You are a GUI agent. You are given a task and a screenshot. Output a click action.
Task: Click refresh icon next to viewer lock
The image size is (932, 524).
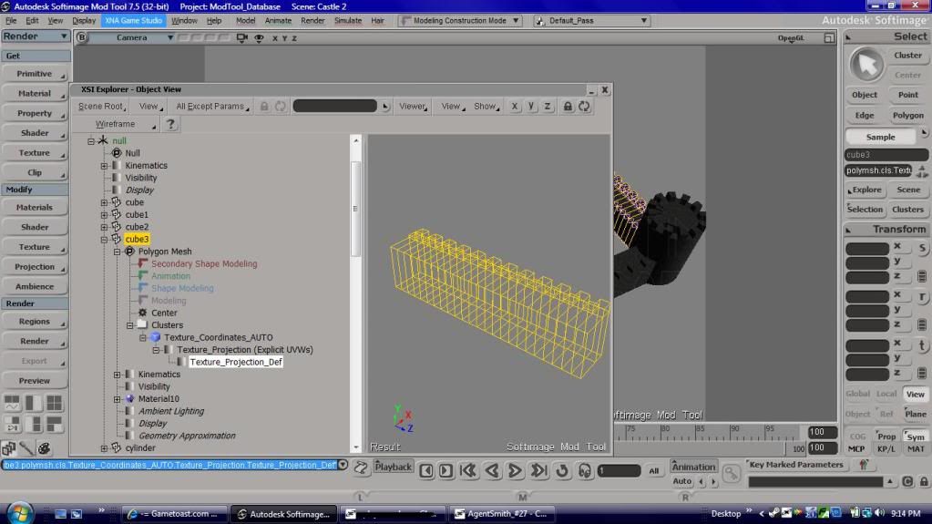click(x=584, y=107)
